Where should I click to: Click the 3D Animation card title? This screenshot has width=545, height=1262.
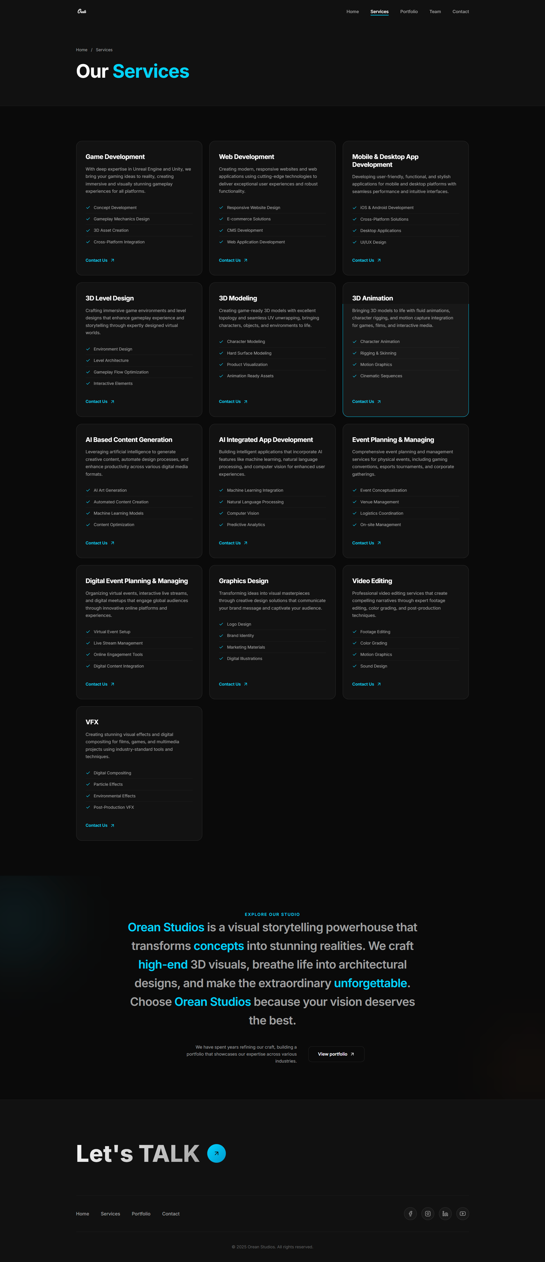click(372, 298)
